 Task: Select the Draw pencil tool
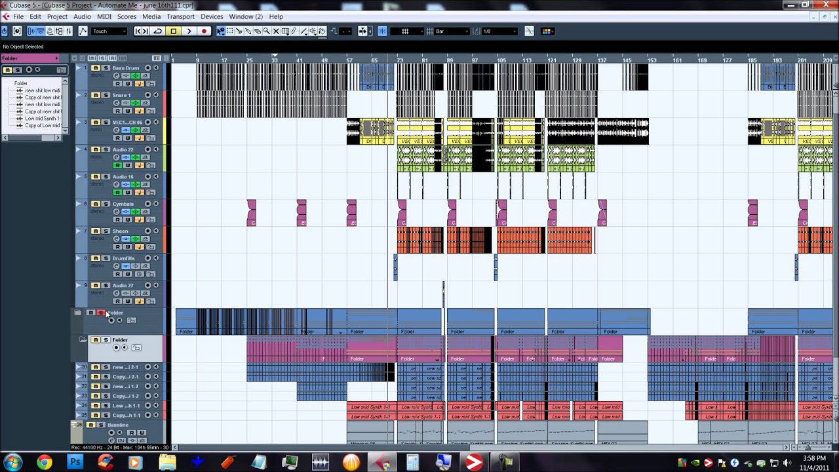(294, 31)
